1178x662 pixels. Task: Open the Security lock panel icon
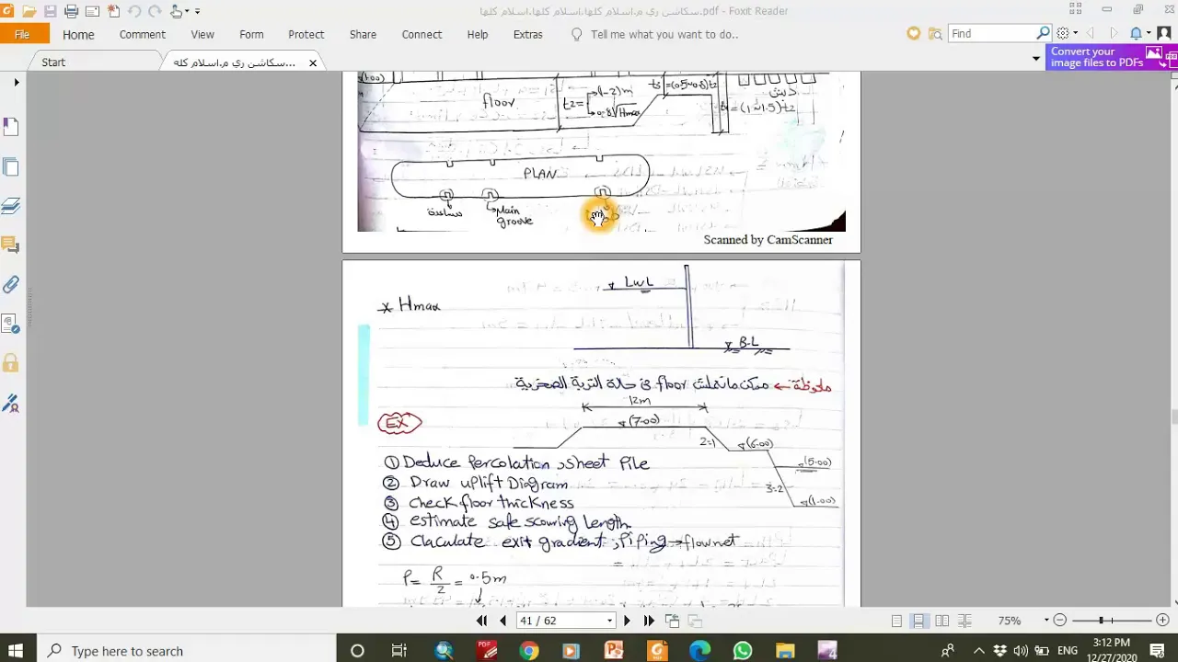click(x=11, y=363)
